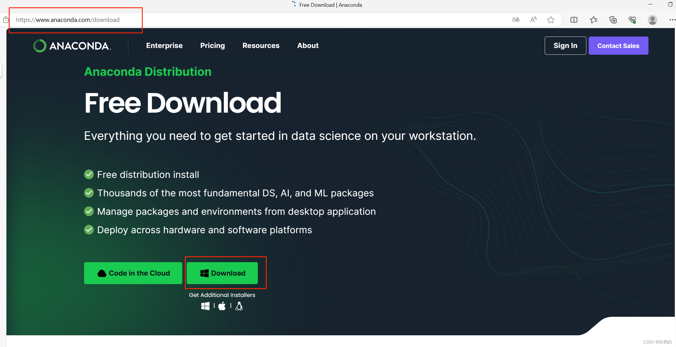Click the Get Additional Installers text

click(x=222, y=295)
